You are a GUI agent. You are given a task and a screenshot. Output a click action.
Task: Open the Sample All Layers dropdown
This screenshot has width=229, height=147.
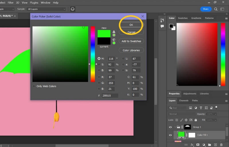coord(47,9)
